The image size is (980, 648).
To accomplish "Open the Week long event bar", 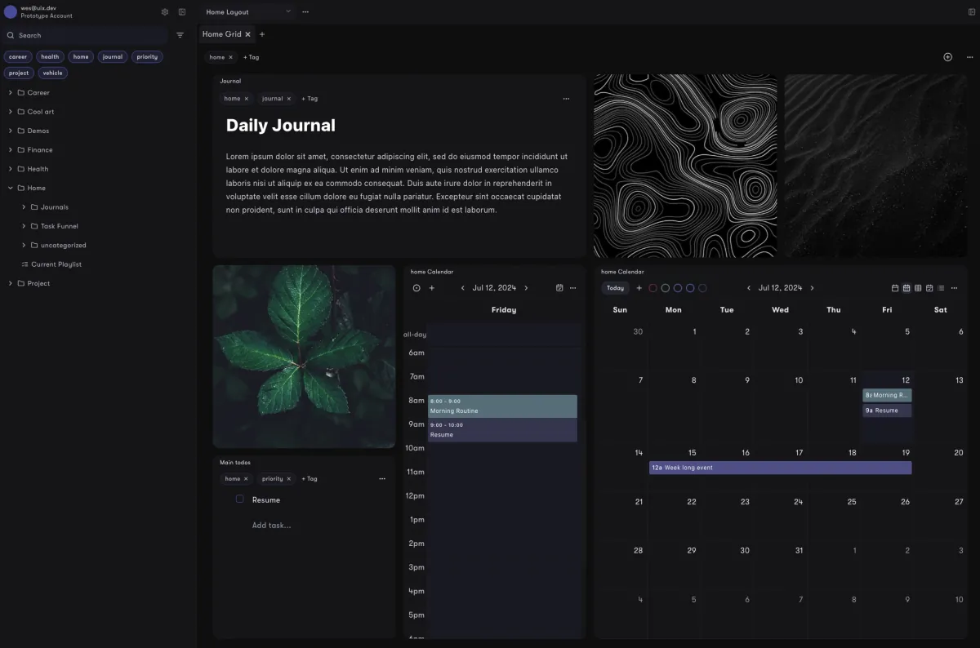I will point(780,468).
